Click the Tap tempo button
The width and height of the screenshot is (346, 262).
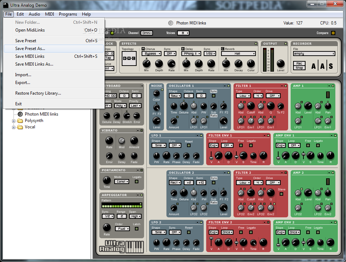point(109,58)
